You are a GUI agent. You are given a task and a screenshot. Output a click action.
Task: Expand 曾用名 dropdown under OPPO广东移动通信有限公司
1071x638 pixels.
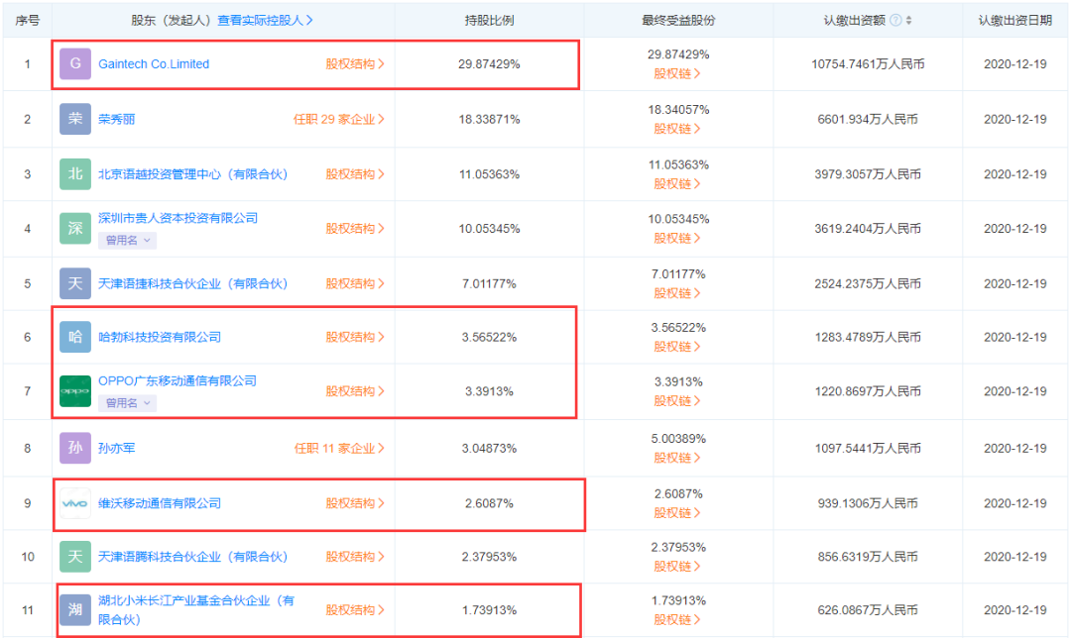pyautogui.click(x=128, y=403)
